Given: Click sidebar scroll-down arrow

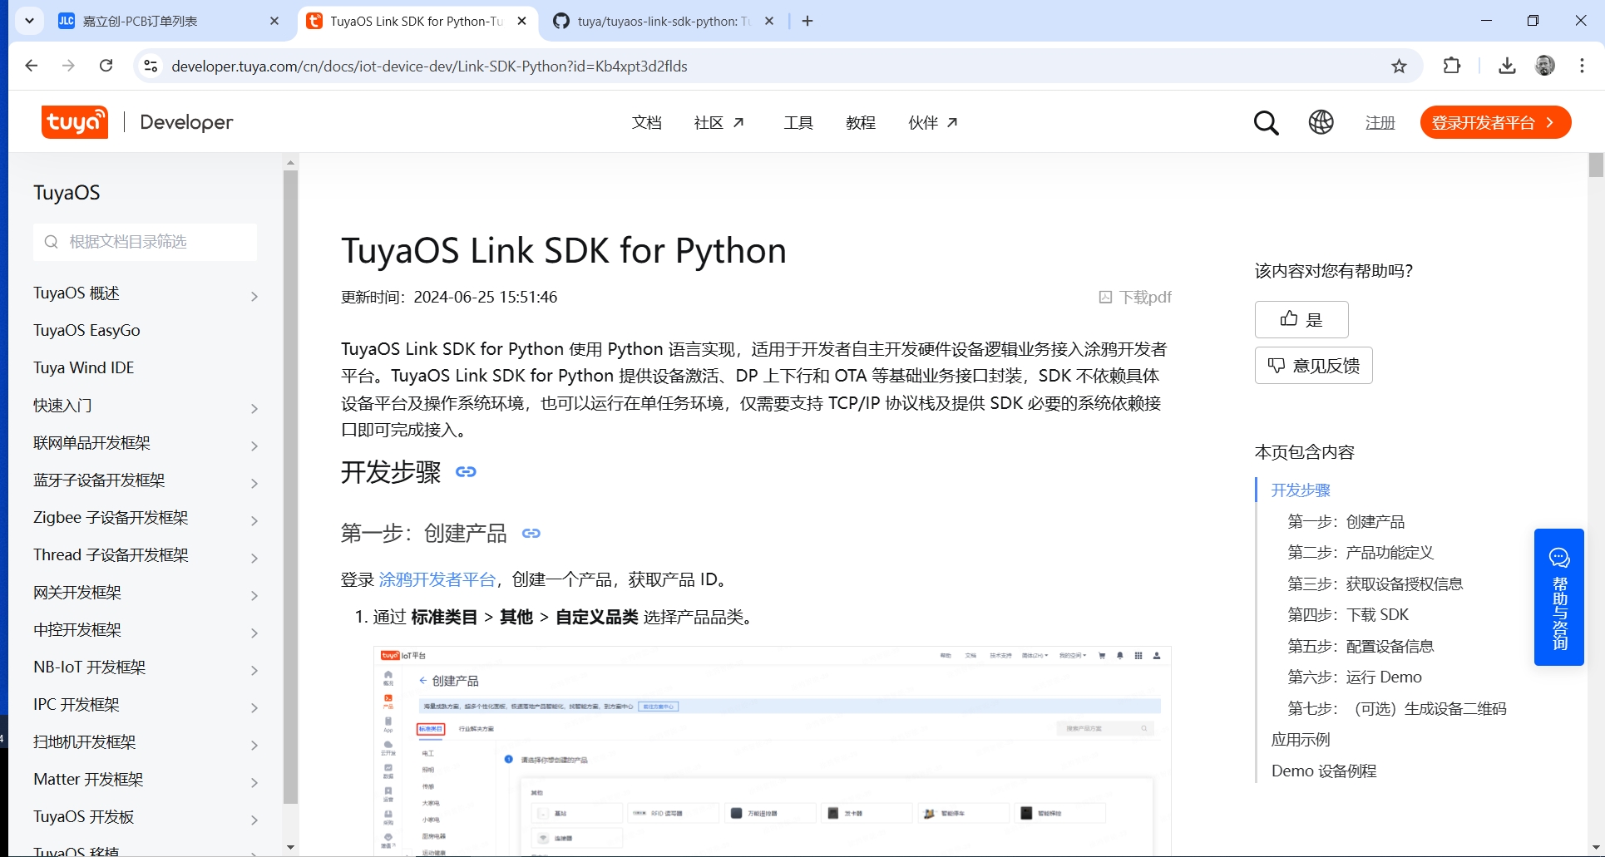Looking at the screenshot, I should [x=290, y=847].
